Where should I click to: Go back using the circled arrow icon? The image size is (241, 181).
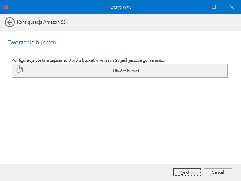pos(10,22)
